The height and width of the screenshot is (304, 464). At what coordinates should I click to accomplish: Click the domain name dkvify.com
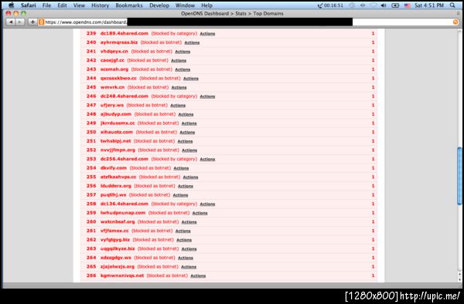pyautogui.click(x=114, y=168)
